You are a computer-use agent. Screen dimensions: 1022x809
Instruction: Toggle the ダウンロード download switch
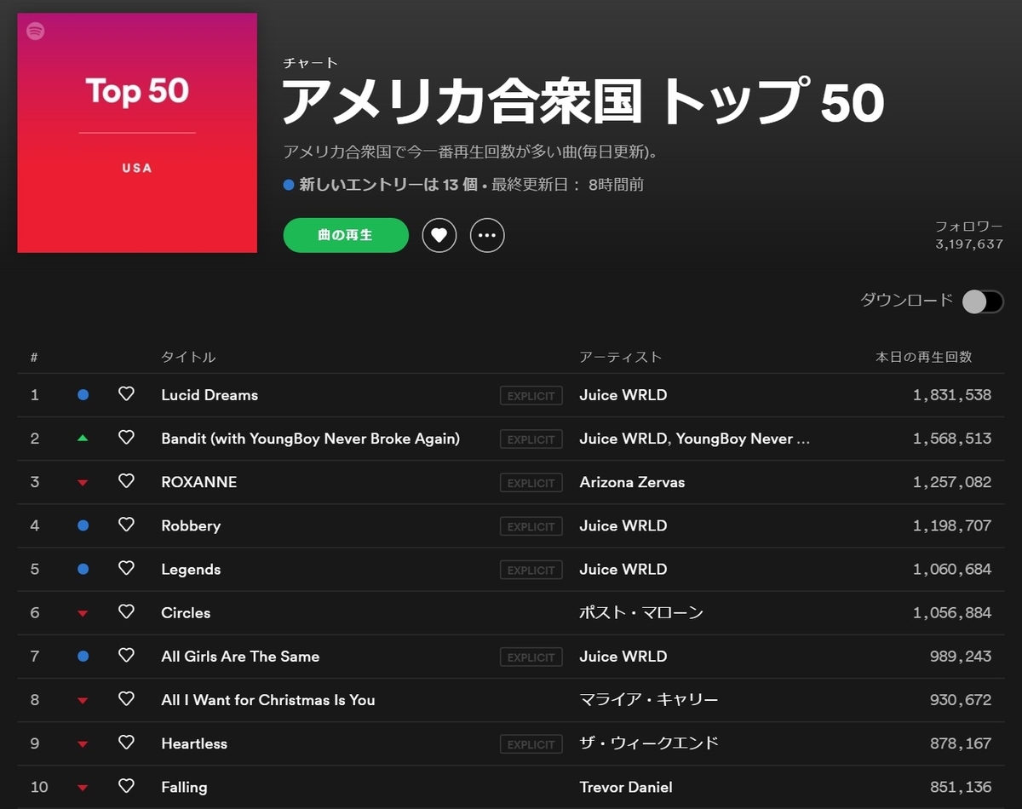click(983, 301)
